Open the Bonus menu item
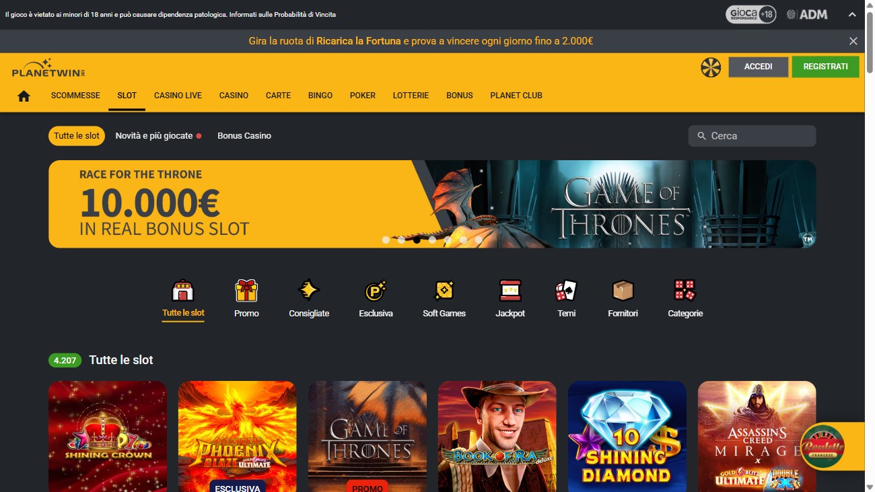This screenshot has height=492, width=875. point(460,96)
